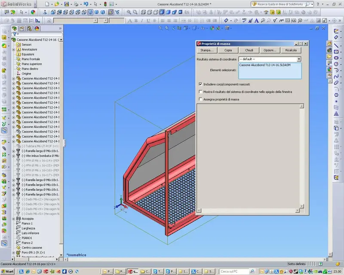Select Sensori in the feature tree
Viewport: 344px width, 275px height.
click(x=27, y=45)
